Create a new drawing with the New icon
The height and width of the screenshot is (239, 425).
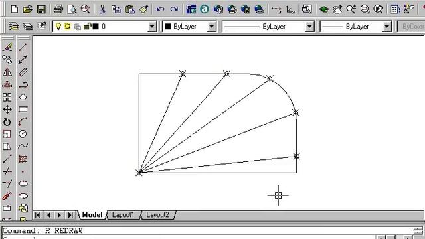[x=15, y=9]
